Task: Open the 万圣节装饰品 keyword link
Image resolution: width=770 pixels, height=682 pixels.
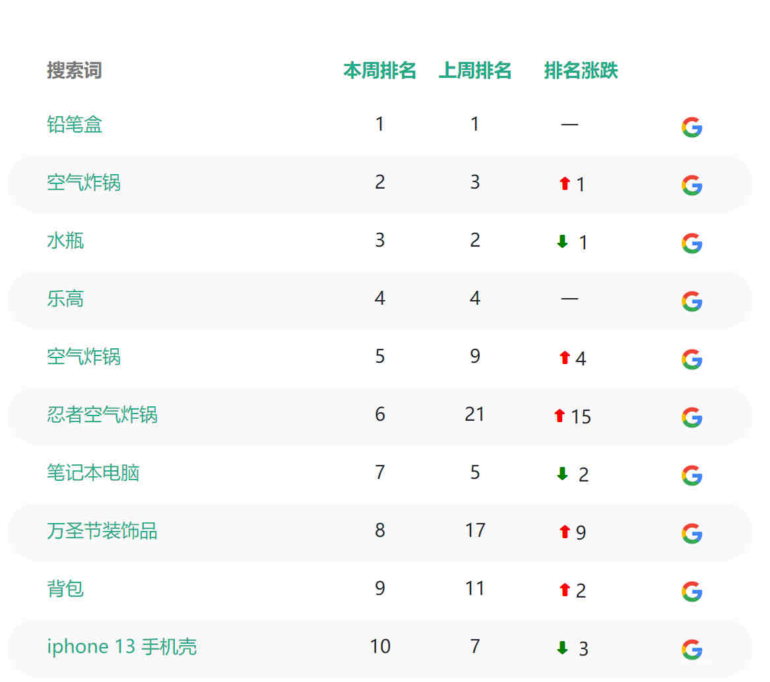Action: point(102,530)
